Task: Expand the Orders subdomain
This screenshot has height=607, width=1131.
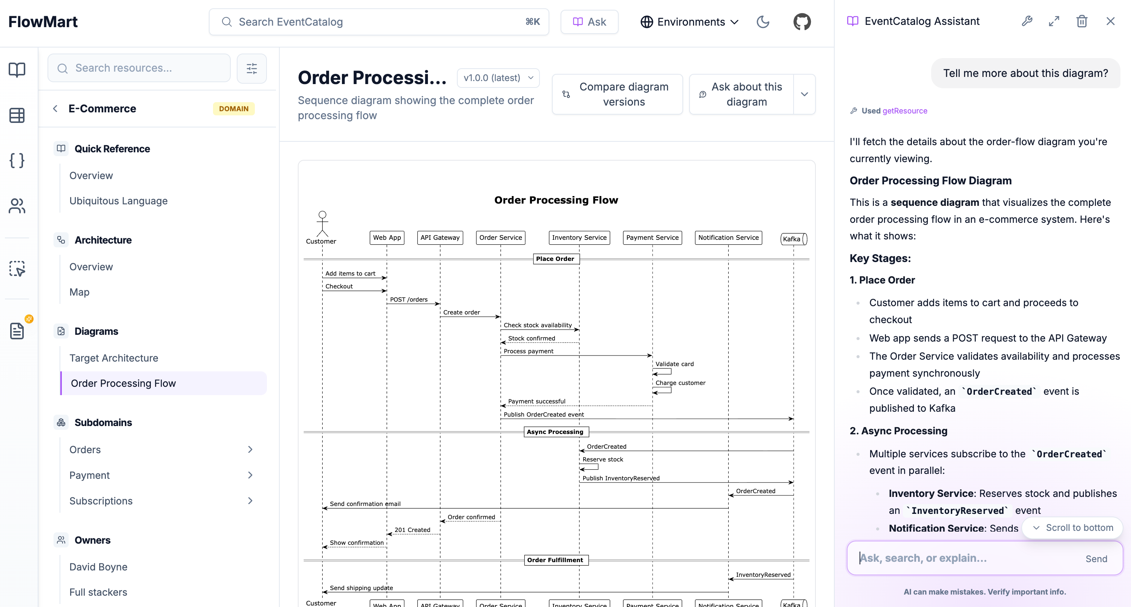Action: coord(250,449)
